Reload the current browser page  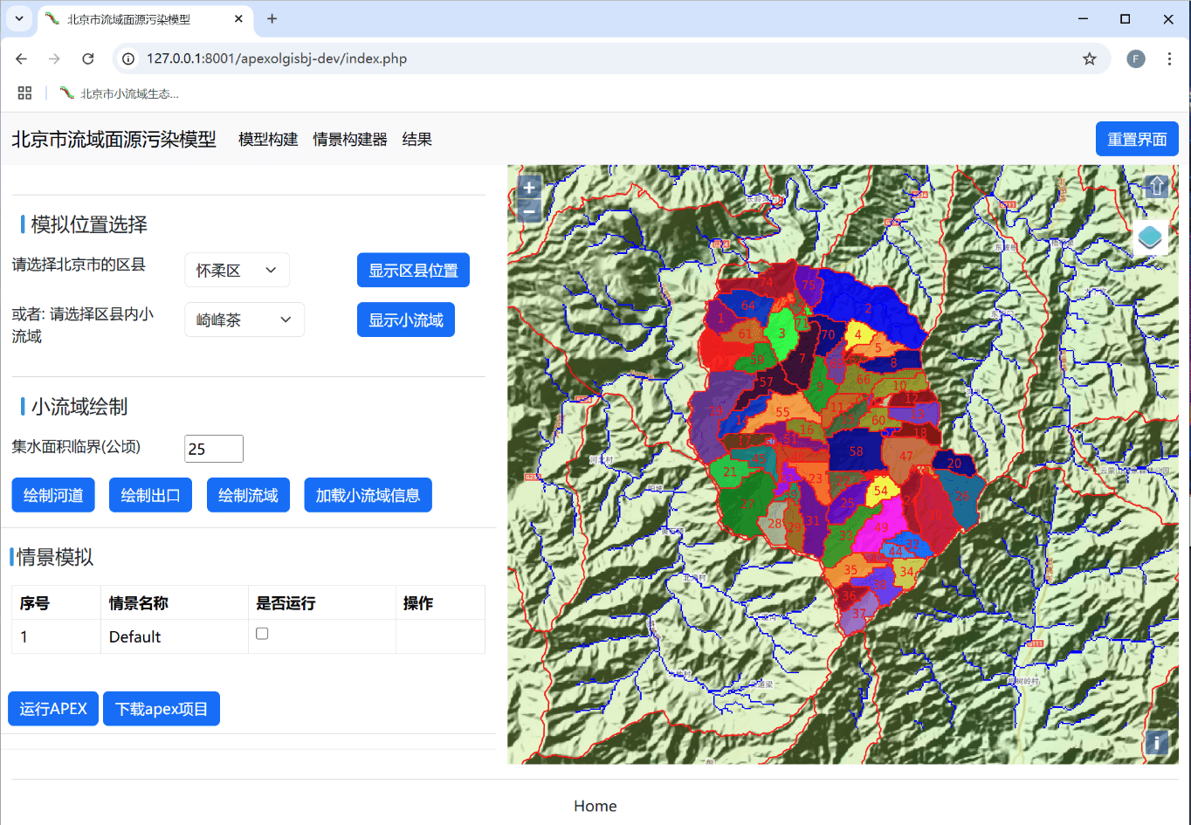[x=87, y=58]
